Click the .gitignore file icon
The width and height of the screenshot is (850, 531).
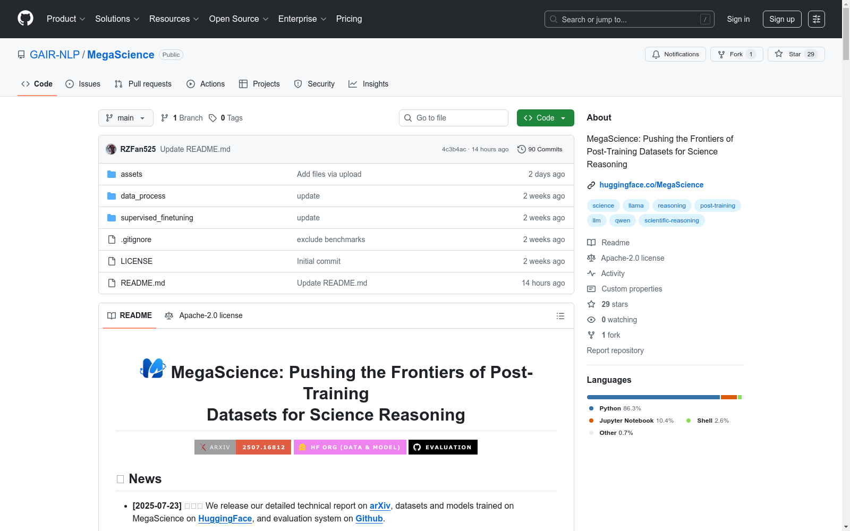(112, 239)
